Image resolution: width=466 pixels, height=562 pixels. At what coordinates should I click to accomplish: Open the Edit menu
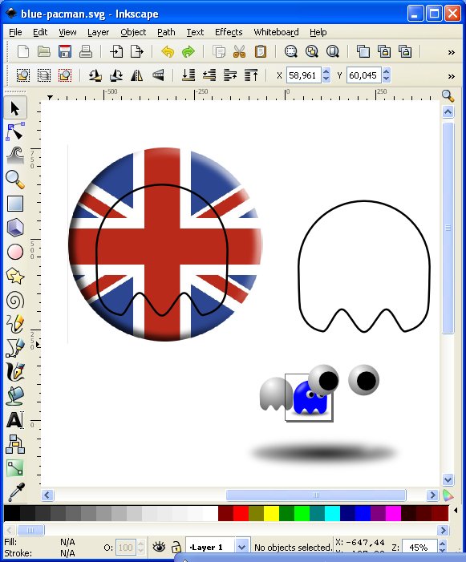tap(40, 32)
